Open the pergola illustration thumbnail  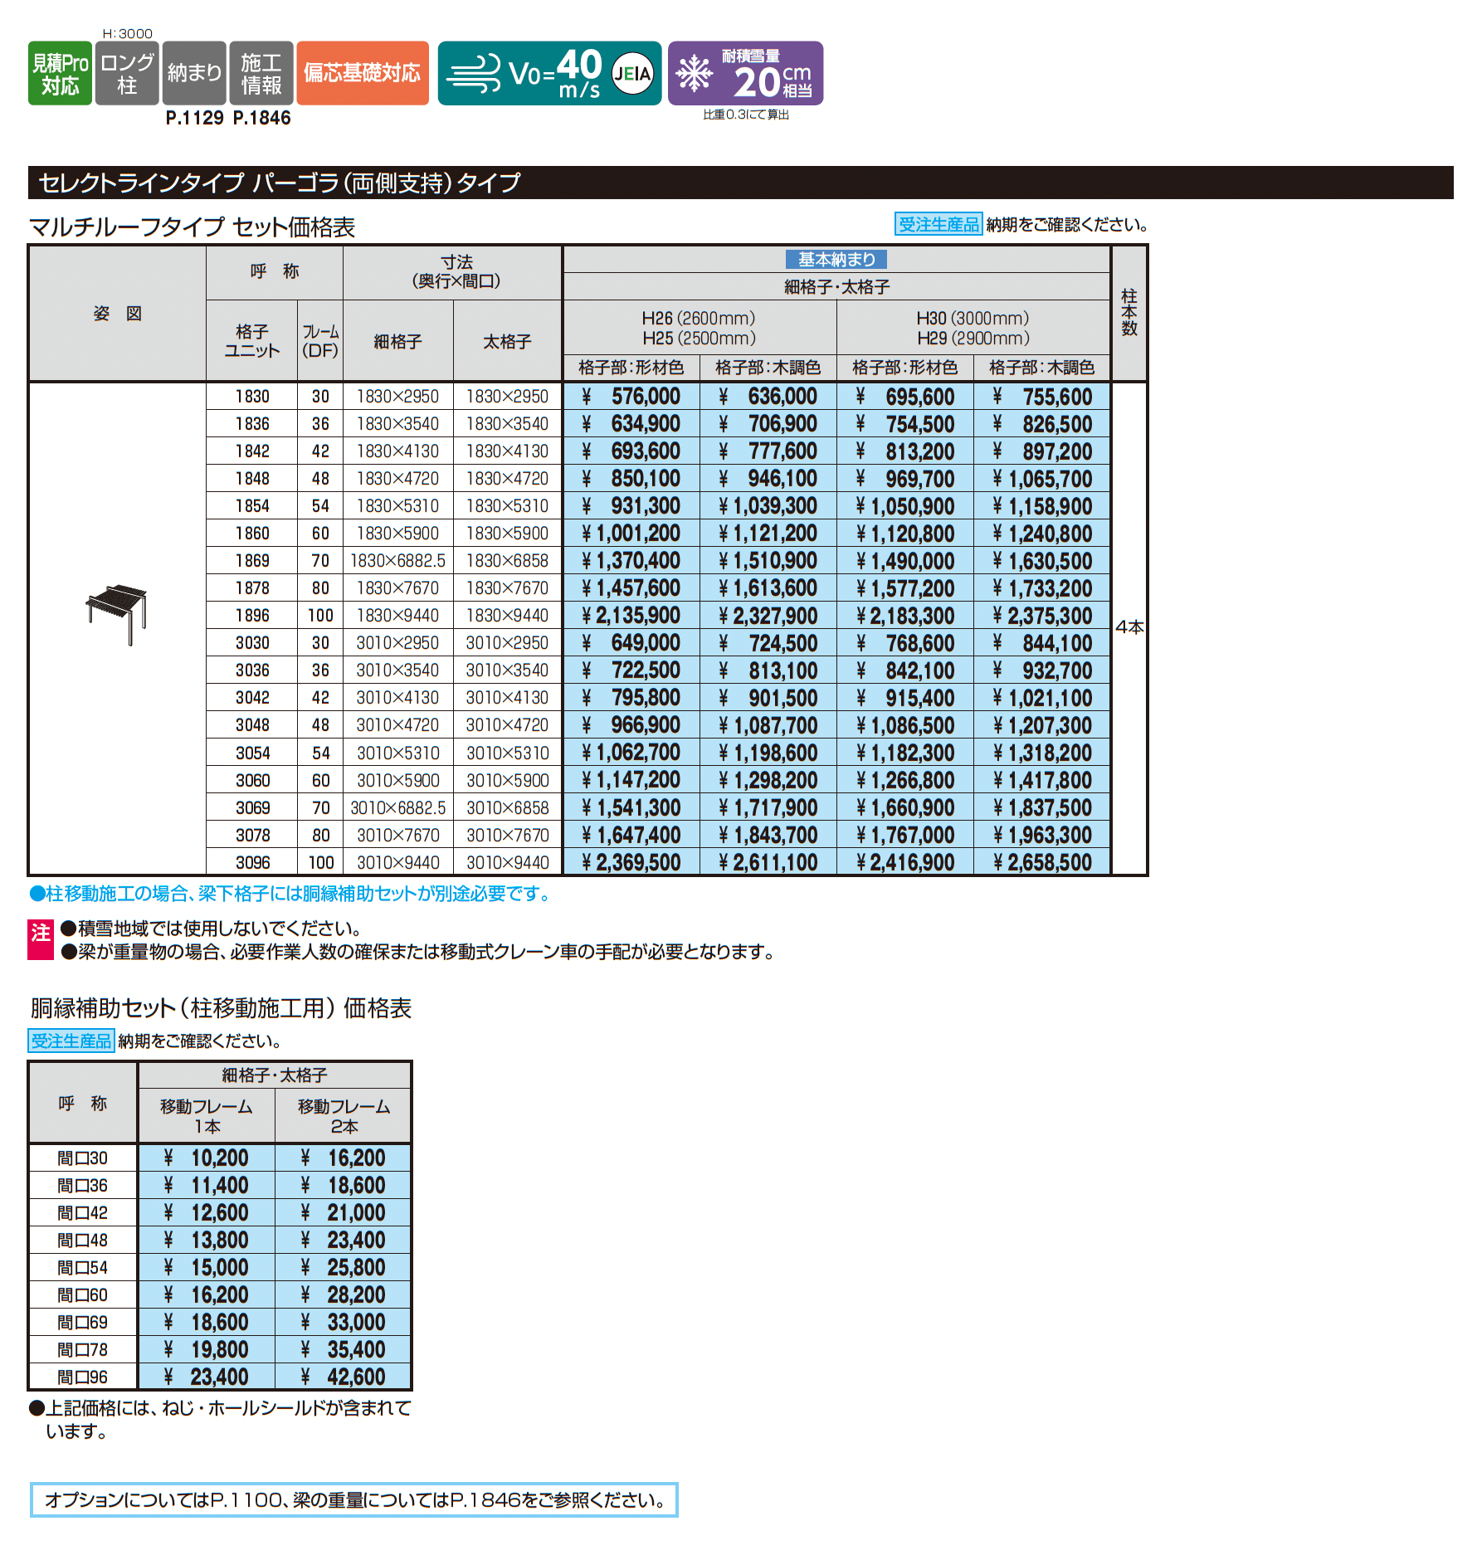[117, 613]
